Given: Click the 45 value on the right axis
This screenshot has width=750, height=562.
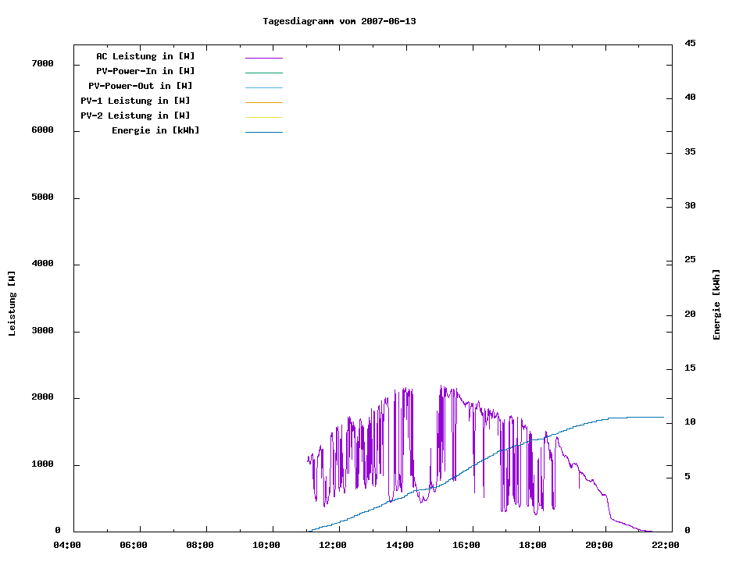Looking at the screenshot, I should [690, 43].
